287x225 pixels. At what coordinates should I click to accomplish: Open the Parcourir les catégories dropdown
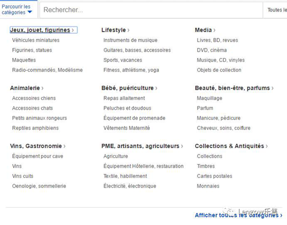pos(17,9)
